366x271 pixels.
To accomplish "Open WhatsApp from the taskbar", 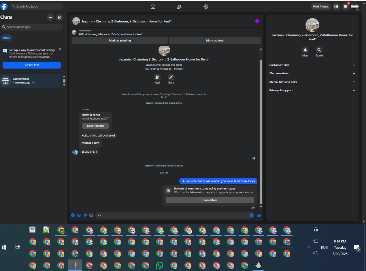I will coord(159,265).
